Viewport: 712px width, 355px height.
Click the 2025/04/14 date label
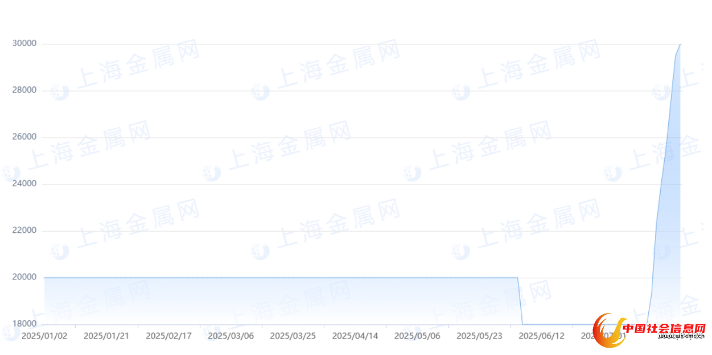pos(355,336)
